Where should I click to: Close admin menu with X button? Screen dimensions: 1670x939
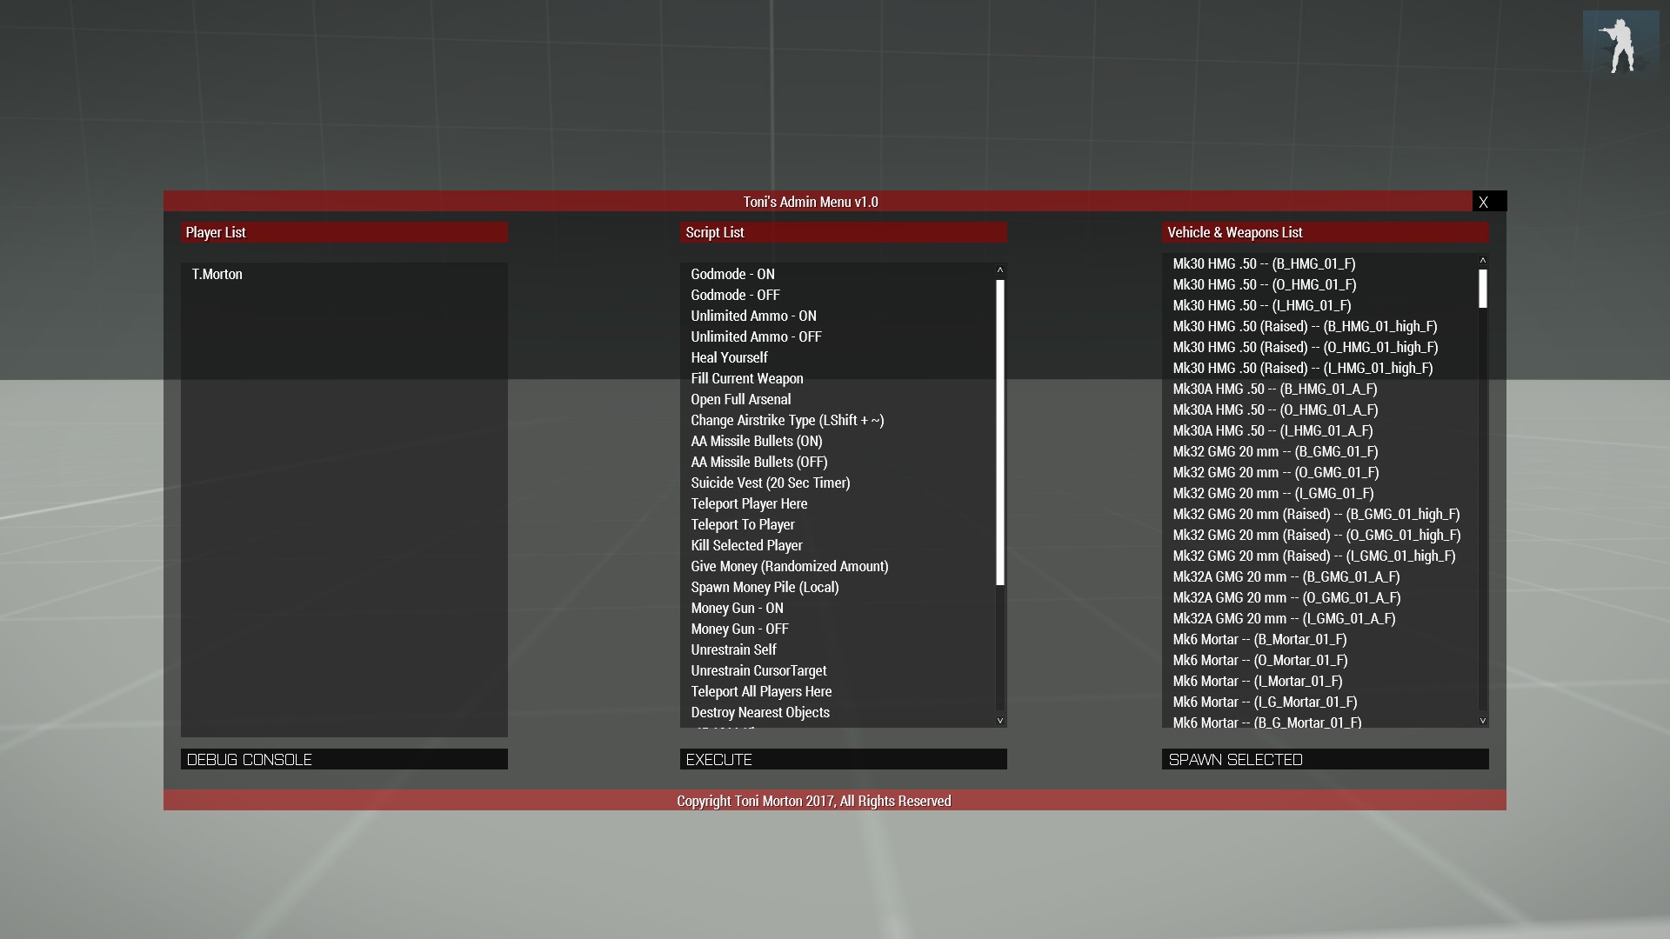[1488, 202]
